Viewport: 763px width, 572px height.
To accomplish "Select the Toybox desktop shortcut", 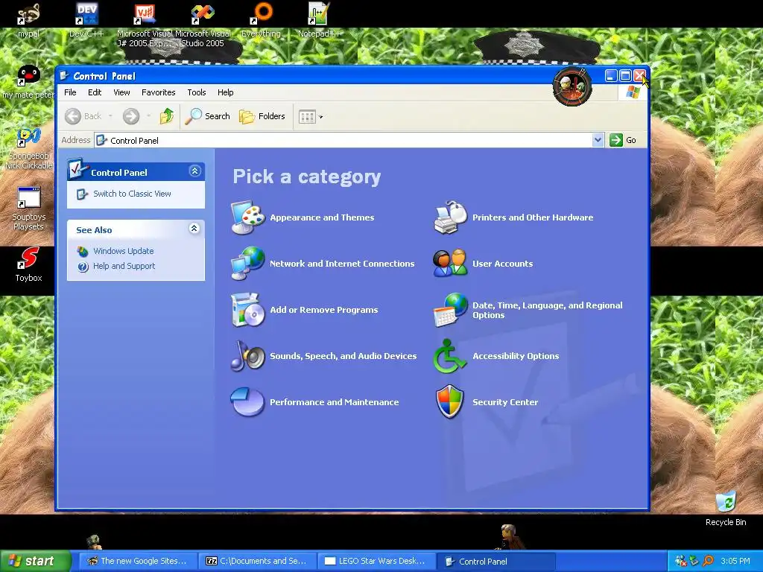I will [29, 265].
